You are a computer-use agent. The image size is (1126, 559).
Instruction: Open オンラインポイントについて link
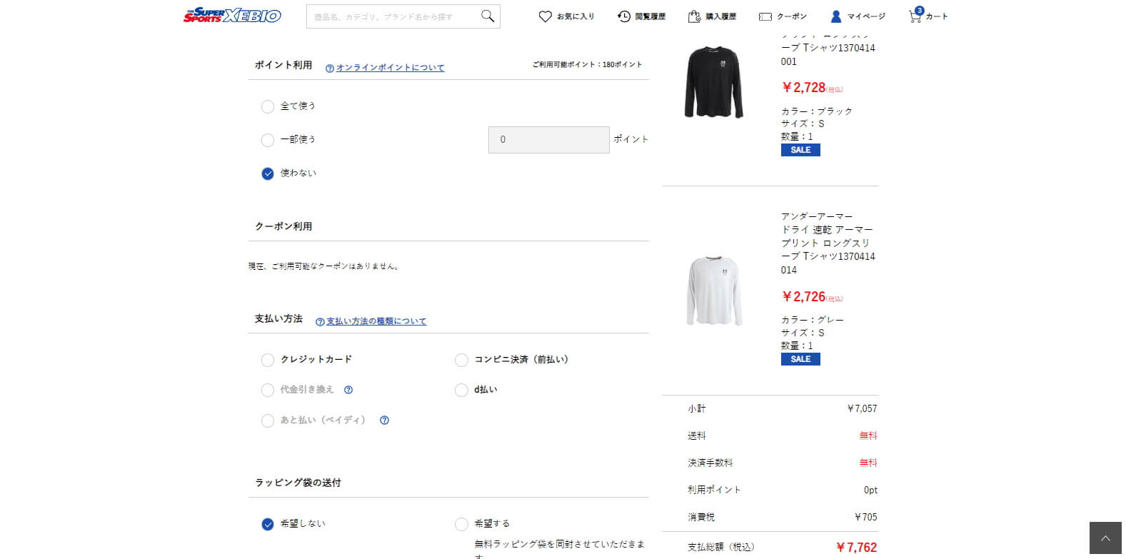tap(390, 68)
